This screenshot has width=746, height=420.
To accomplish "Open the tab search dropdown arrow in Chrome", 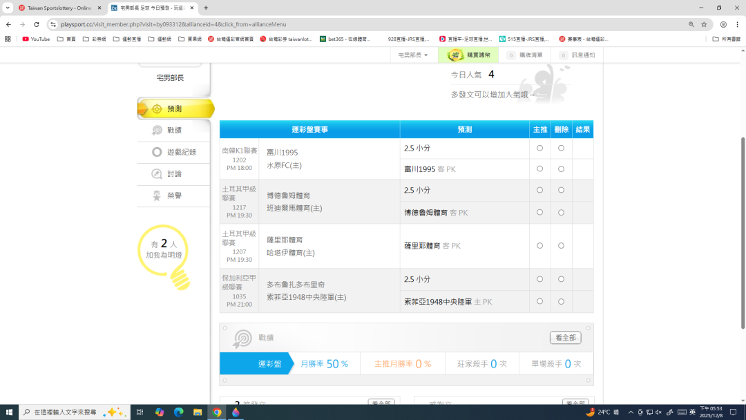I will (8, 8).
